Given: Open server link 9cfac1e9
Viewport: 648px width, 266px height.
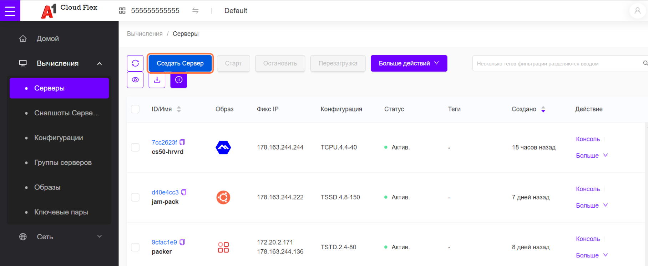Looking at the screenshot, I should tap(164, 242).
